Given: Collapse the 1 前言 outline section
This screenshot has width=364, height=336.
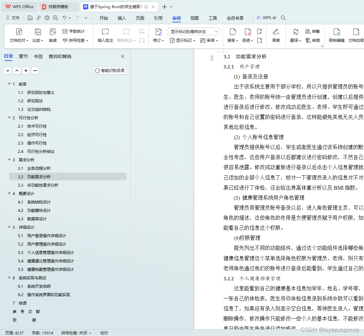Looking at the screenshot, I should [9, 84].
